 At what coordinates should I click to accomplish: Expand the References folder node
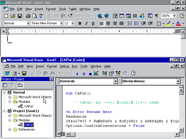click(10, 130)
